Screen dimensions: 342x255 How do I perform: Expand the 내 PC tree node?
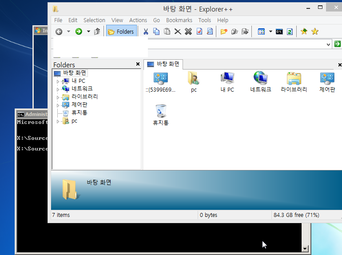tap(58, 81)
